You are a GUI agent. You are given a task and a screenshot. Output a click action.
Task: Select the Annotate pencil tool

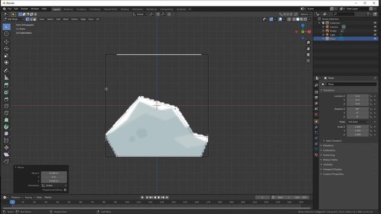pos(7,70)
